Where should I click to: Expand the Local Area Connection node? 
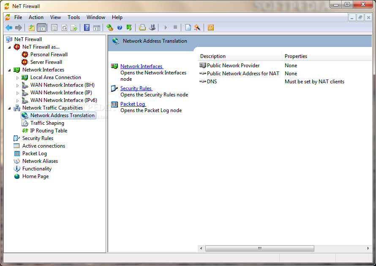(x=17, y=78)
